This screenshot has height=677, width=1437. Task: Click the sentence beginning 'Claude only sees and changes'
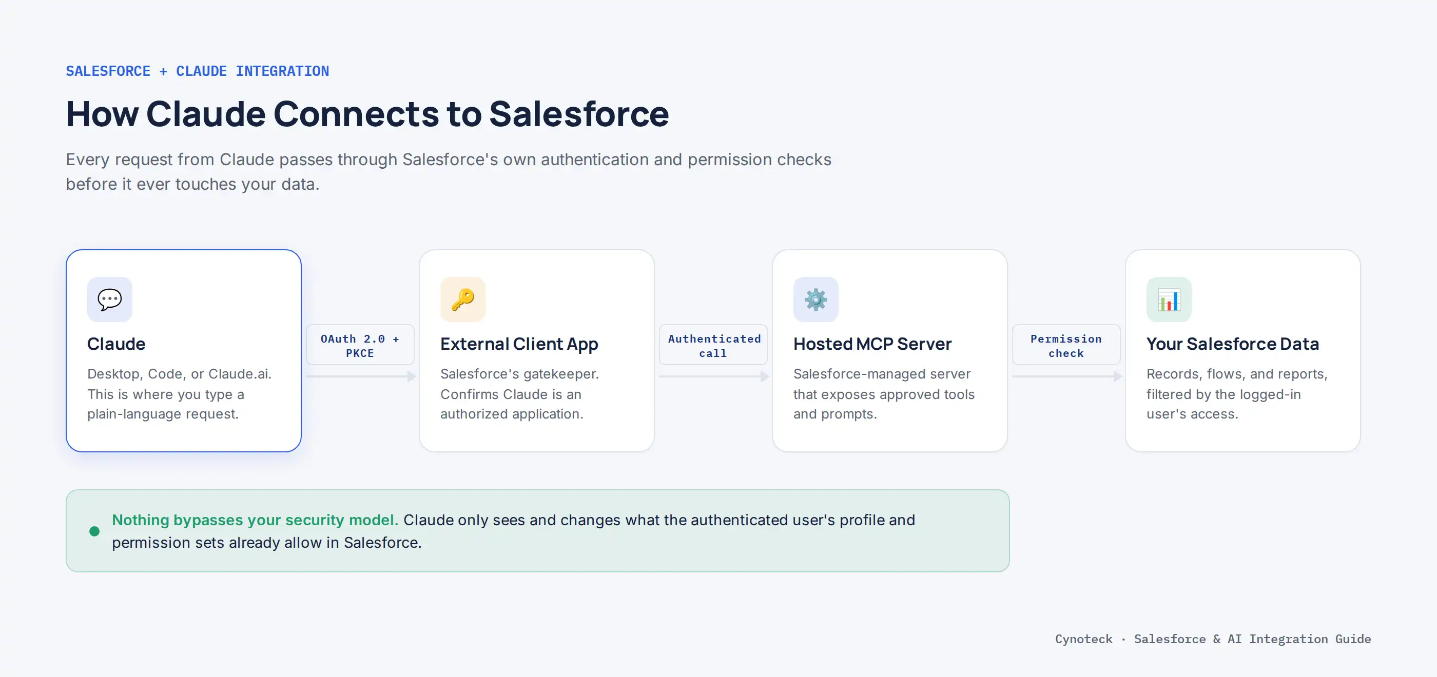click(x=513, y=531)
